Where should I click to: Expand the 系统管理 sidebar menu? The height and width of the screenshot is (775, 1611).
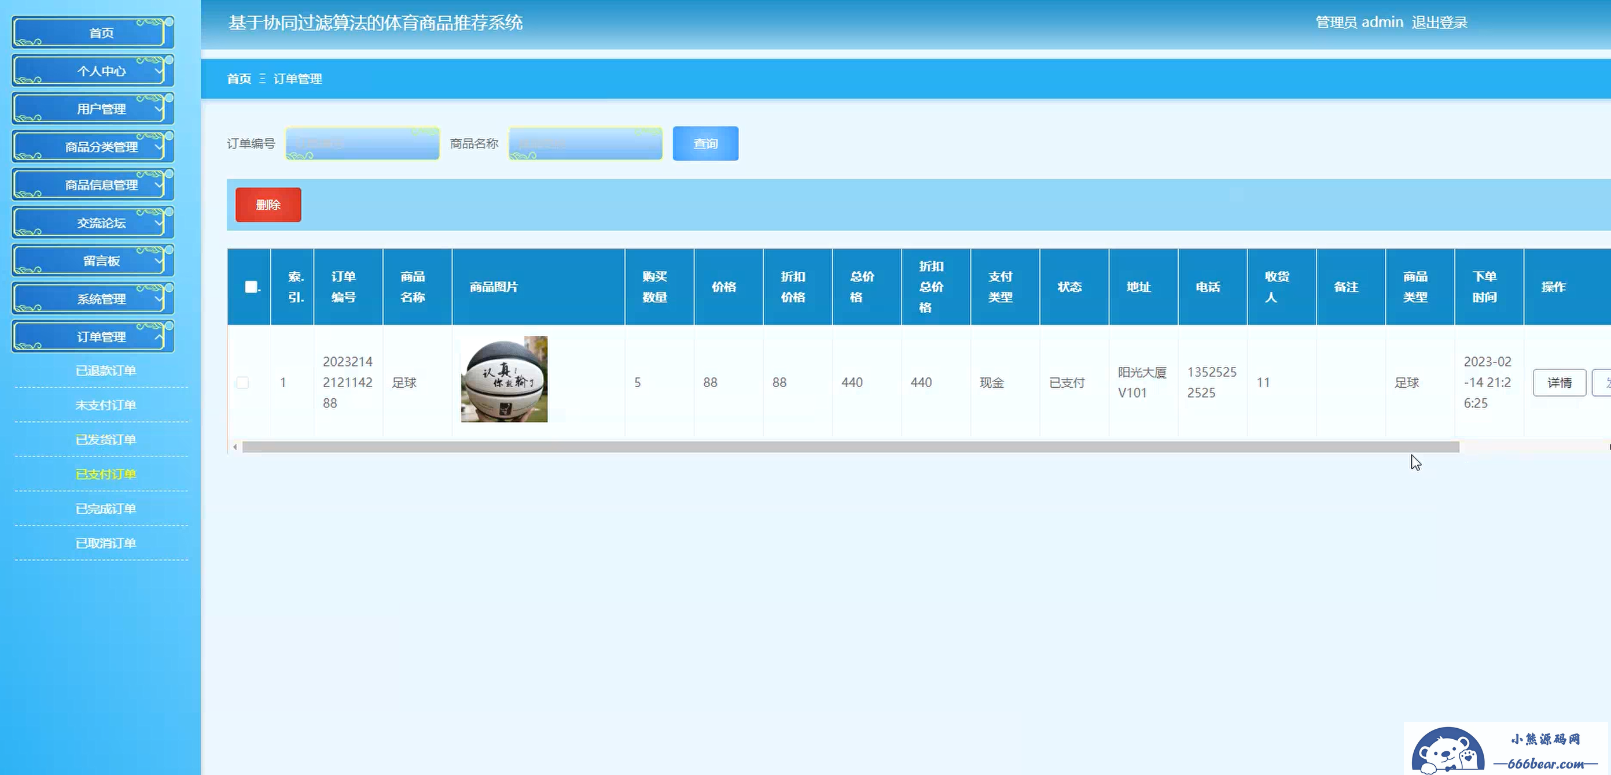point(93,299)
